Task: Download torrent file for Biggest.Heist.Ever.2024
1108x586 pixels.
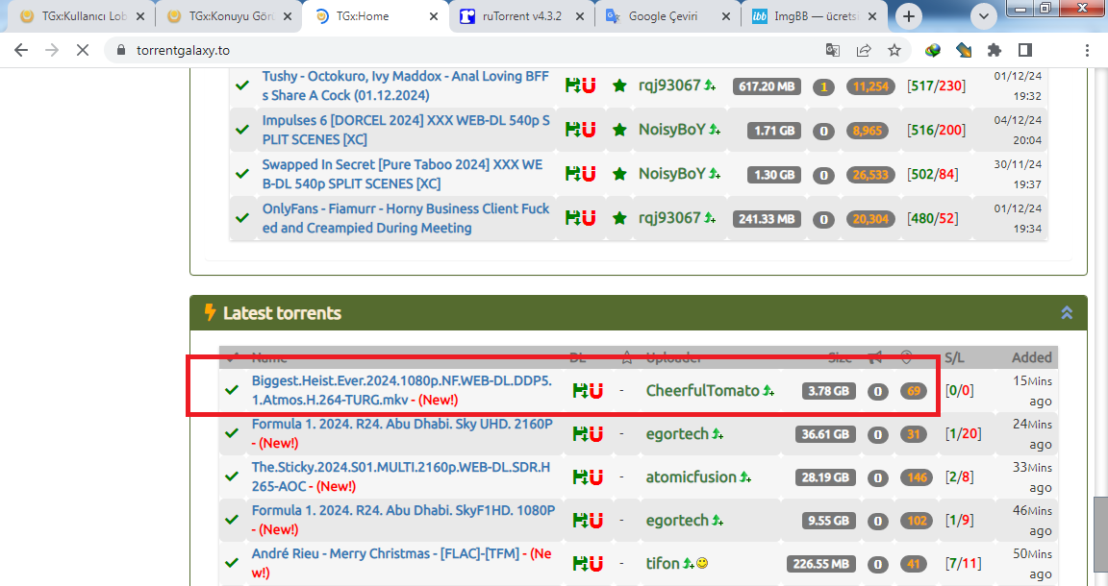Action: click(x=580, y=390)
